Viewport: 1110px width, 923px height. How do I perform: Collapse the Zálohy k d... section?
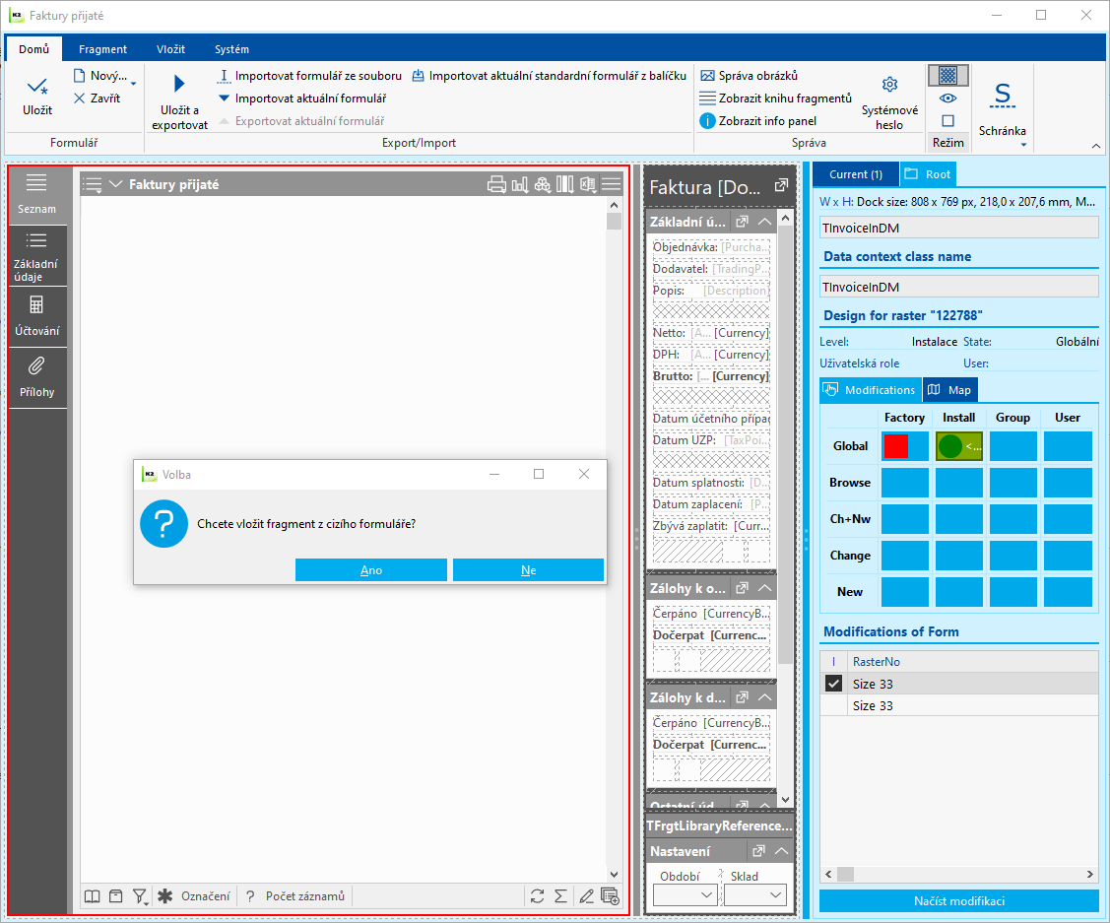coord(764,697)
